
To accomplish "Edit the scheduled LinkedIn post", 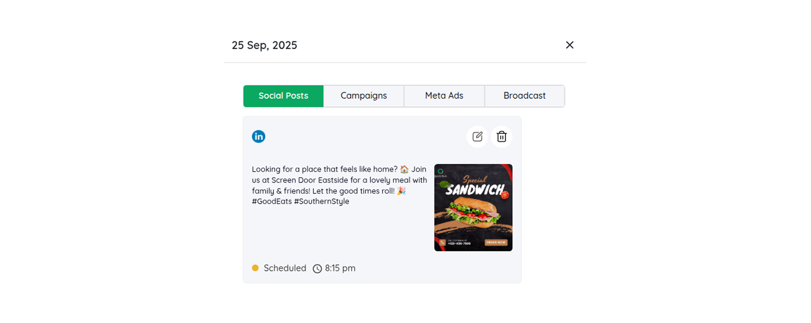I will (477, 136).
